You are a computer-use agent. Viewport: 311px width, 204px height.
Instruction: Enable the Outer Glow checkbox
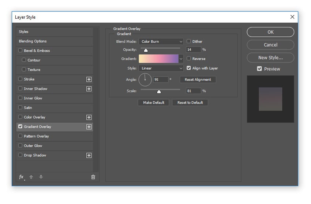coord(20,145)
